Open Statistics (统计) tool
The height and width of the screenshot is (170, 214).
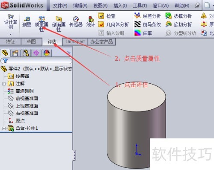pyautogui.click(x=91, y=22)
